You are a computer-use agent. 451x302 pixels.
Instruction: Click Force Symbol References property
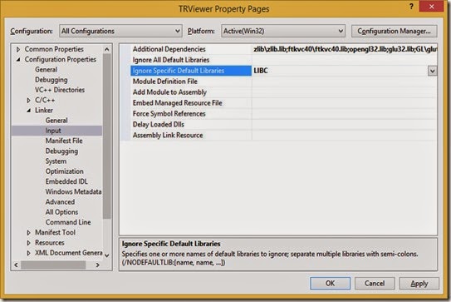click(x=169, y=114)
